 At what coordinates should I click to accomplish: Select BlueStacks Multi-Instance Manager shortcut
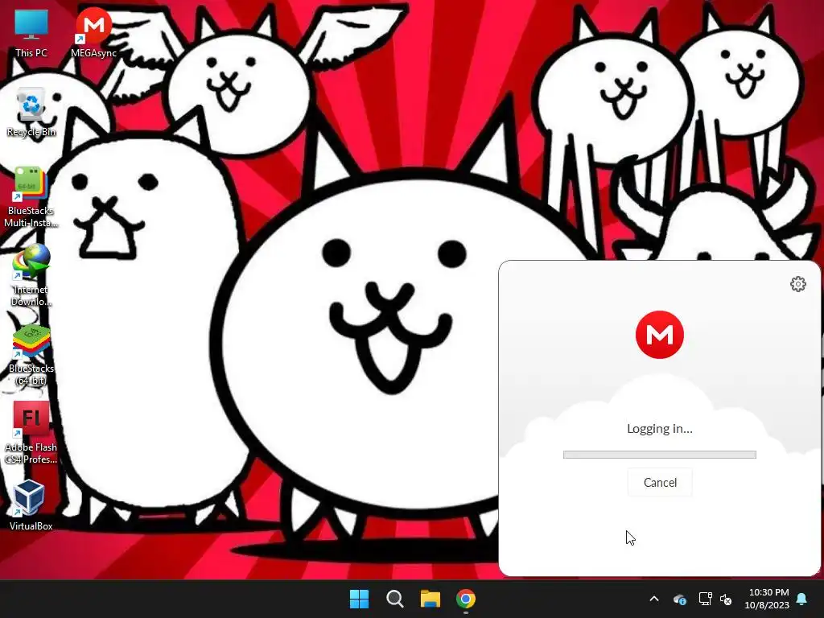coord(31,198)
